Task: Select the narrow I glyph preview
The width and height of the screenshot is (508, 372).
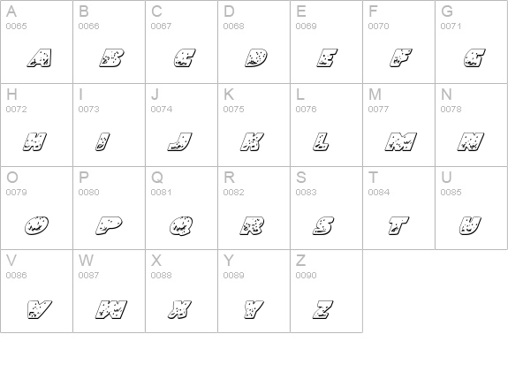Action: click(x=102, y=141)
